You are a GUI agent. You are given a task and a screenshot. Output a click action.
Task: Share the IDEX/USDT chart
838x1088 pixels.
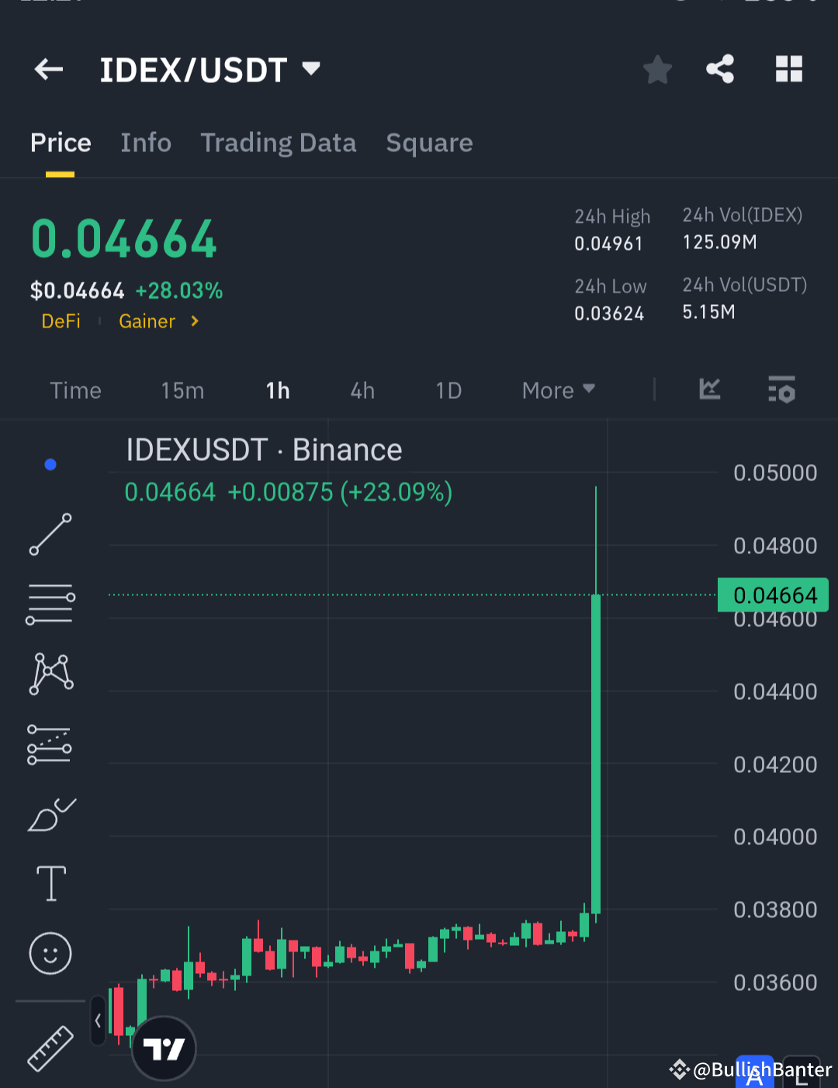click(x=719, y=69)
